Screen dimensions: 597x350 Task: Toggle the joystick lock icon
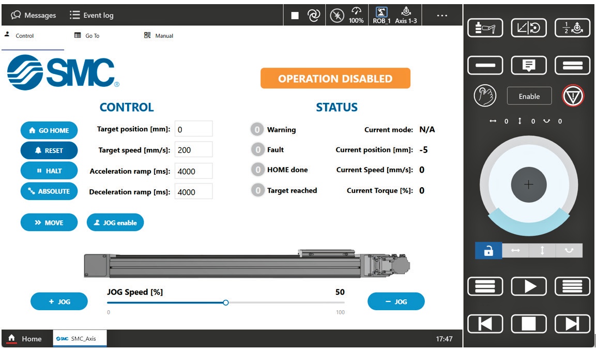point(488,251)
